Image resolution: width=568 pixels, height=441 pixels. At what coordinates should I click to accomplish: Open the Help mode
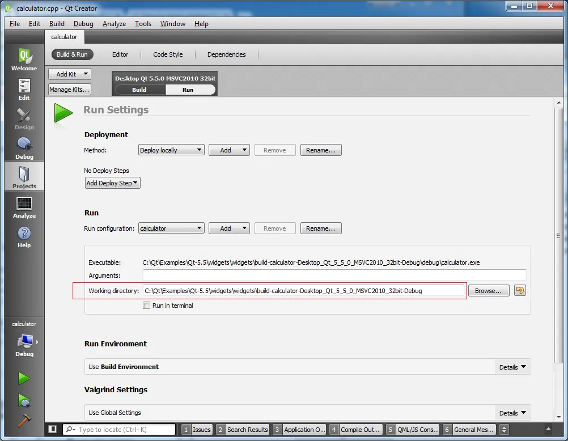pos(24,237)
